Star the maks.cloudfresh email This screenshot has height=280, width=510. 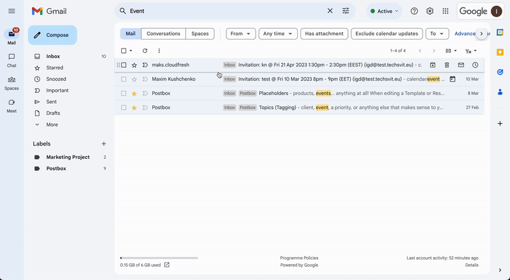click(x=134, y=65)
